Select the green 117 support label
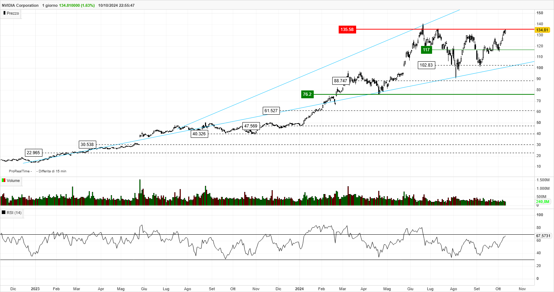 click(426, 50)
